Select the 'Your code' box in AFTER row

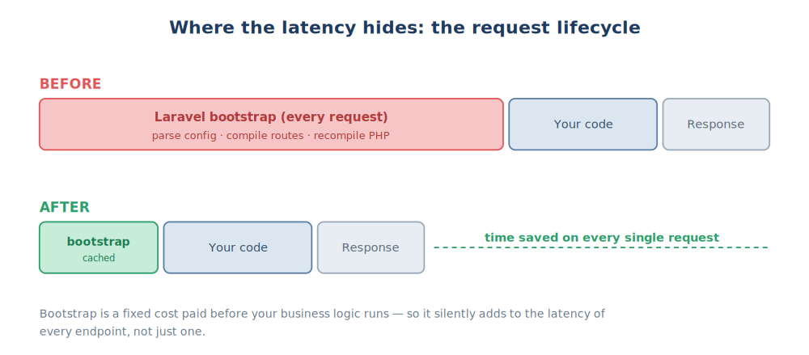238,247
